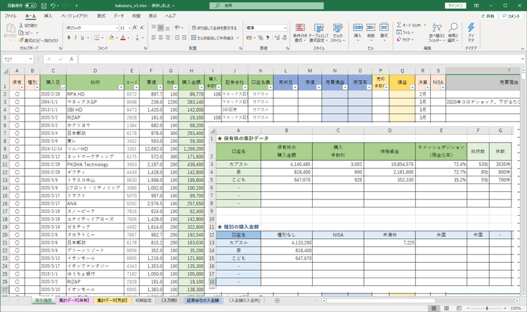Toggle the AutoSave (自動保存) switch
Image resolution: width=527 pixels, height=312 pixels.
[x=32, y=6]
